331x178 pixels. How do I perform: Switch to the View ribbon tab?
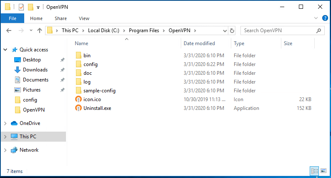[x=84, y=18]
